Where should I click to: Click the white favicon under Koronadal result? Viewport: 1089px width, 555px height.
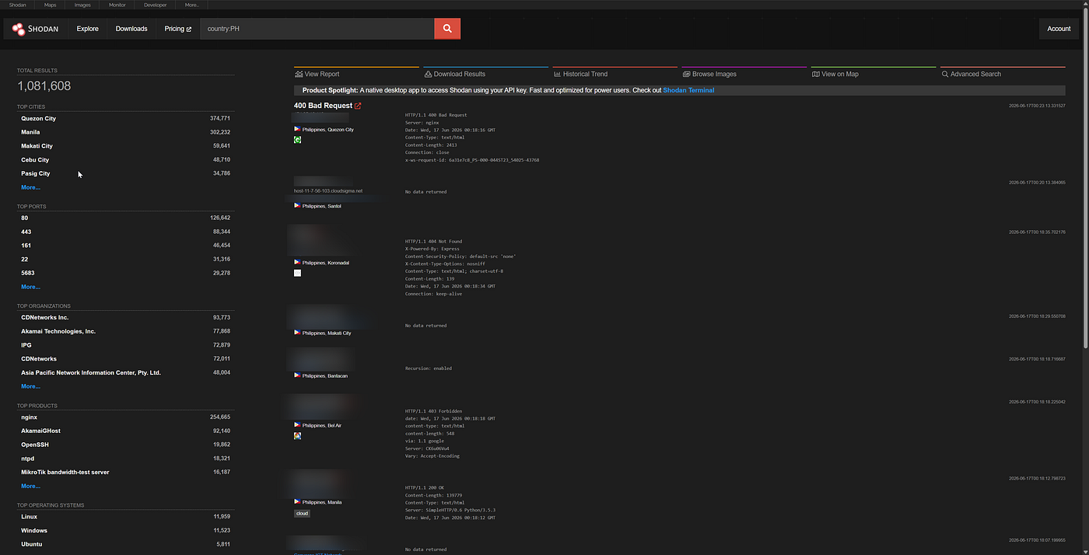coord(297,273)
